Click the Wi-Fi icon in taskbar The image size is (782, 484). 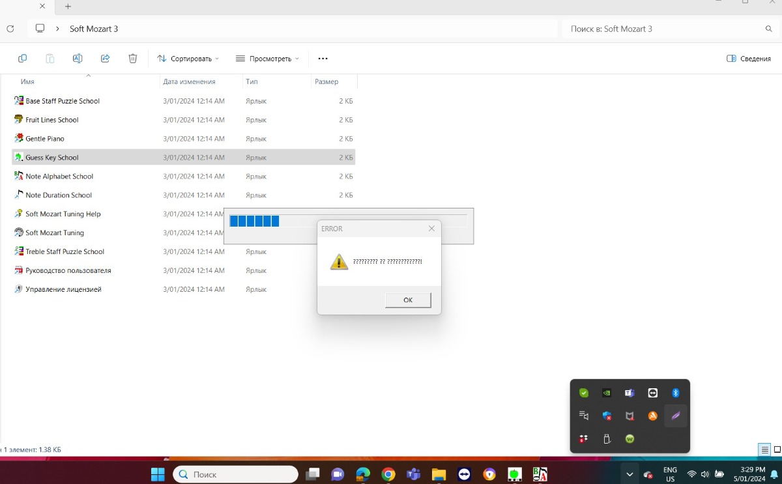point(691,474)
